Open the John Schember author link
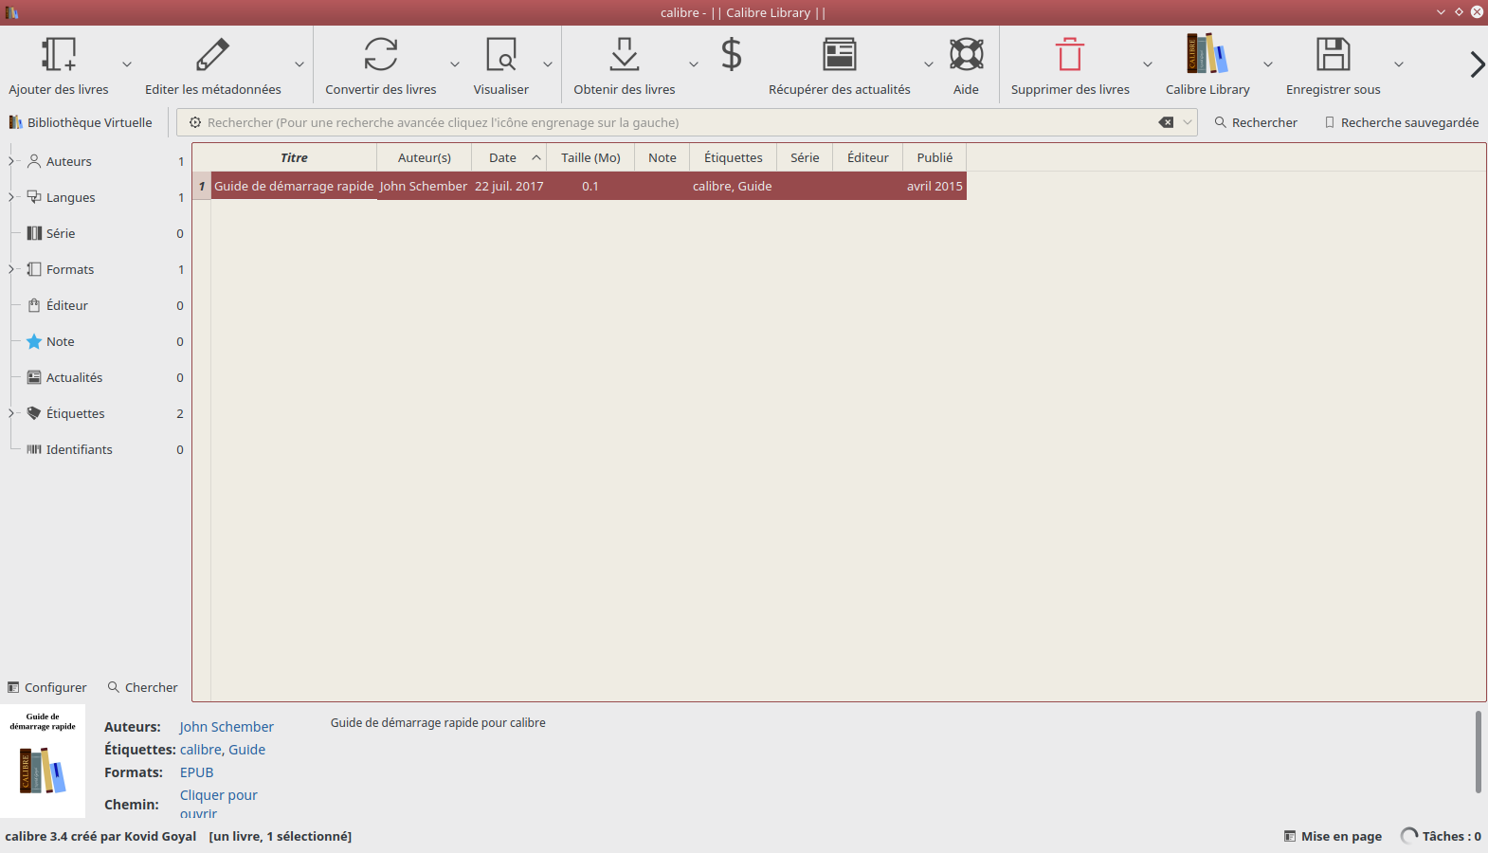This screenshot has width=1488, height=853. click(x=227, y=727)
